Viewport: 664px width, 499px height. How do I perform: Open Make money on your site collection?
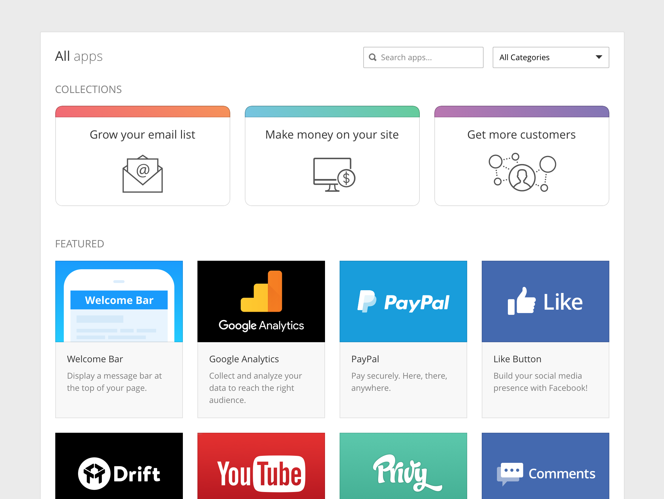[x=332, y=156]
